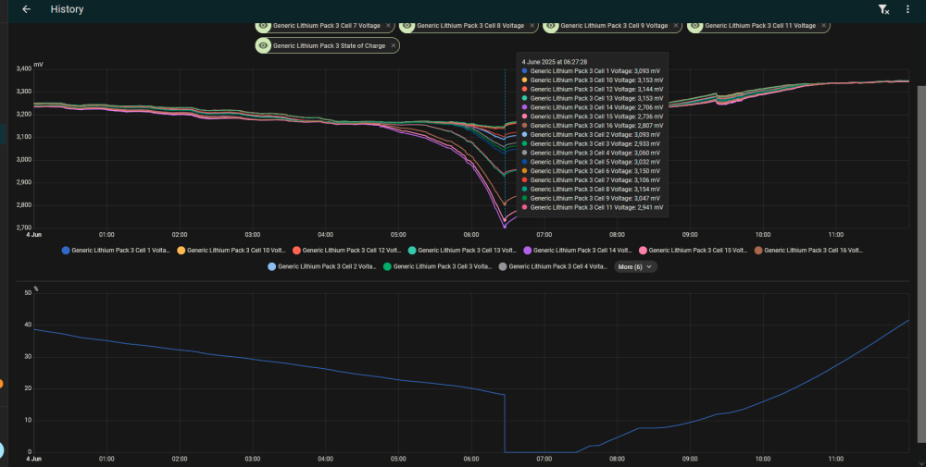
Task: Toggle Cell 16 Voltage legend entry
Action: 808,251
